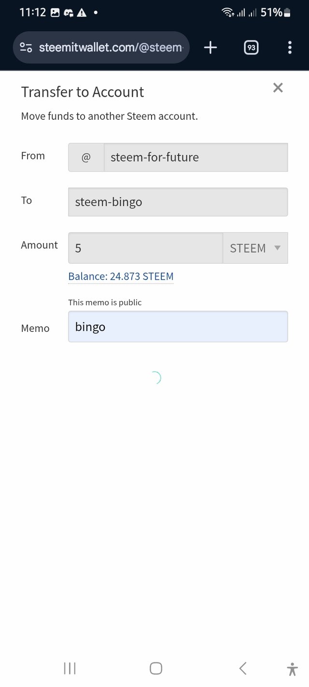
Task: Tap the battery indicator in status bar
Action: (287, 13)
